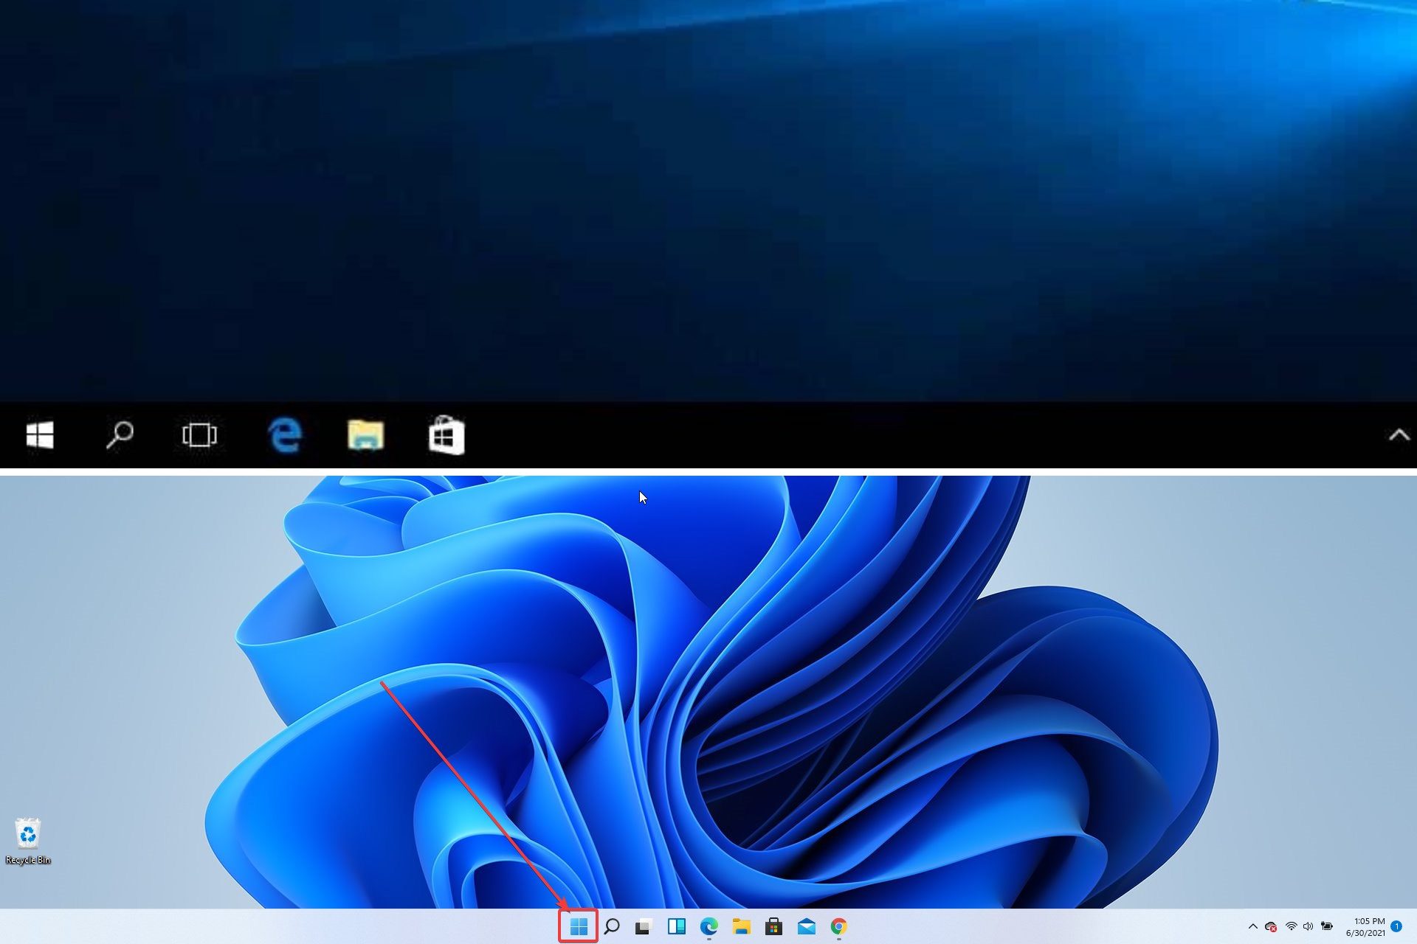
Task: Click the volume speaker tray icon
Action: [x=1308, y=926]
